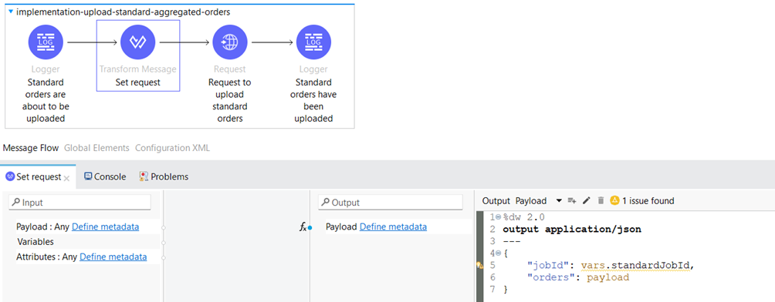Select the first Logger component in flow

[x=46, y=42]
